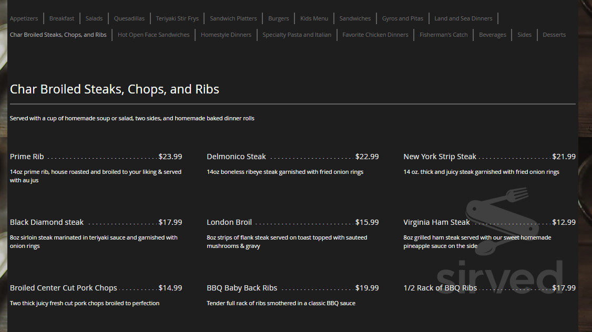The width and height of the screenshot is (592, 332).
Task: Open the Sandwich Platters section
Action: coord(233,18)
